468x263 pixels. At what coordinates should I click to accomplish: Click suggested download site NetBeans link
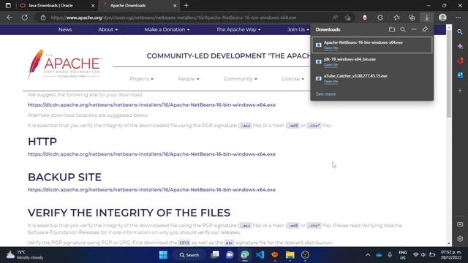151,105
